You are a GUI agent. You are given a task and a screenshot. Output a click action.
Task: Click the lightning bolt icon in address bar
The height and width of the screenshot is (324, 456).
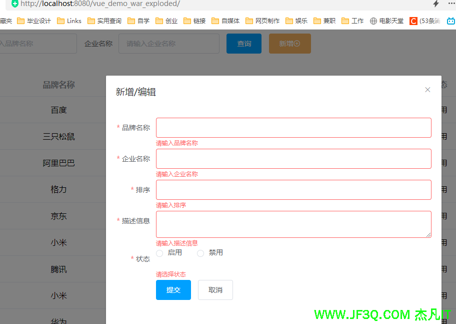(436, 4)
